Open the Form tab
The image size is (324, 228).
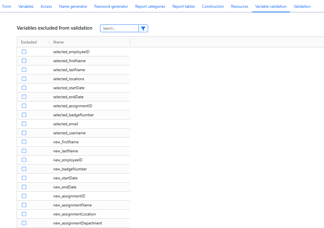pos(6,6)
